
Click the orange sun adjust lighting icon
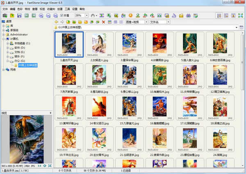pos(130,16)
